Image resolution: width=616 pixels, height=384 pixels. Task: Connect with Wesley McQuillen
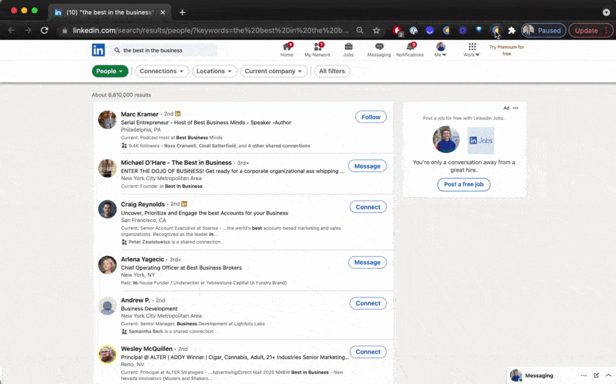tap(368, 352)
